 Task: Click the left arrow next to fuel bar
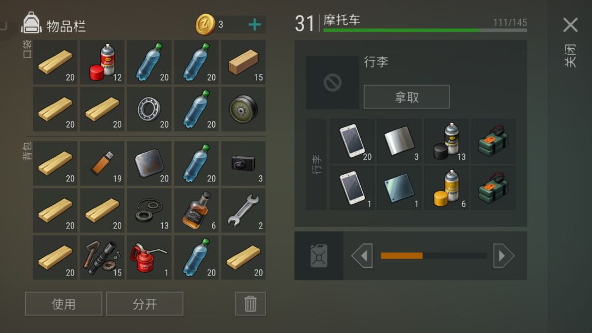[362, 256]
